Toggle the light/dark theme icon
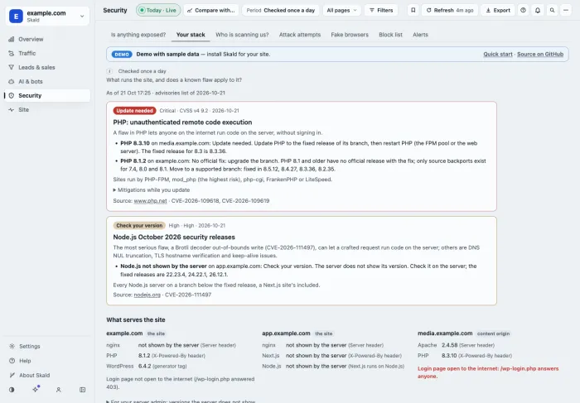 click(12, 390)
